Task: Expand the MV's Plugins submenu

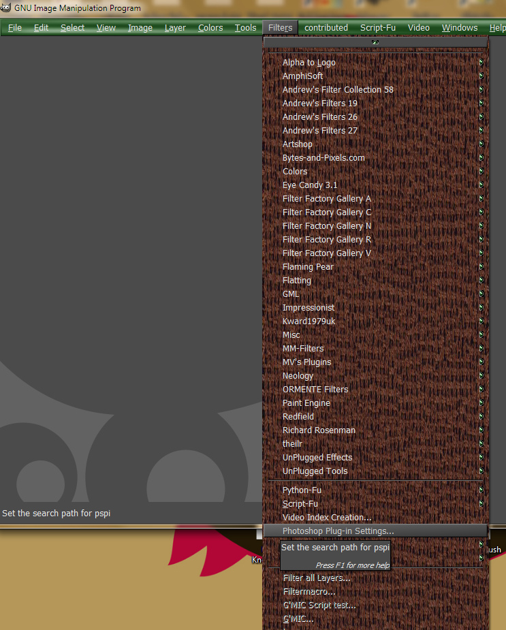Action: click(x=375, y=362)
